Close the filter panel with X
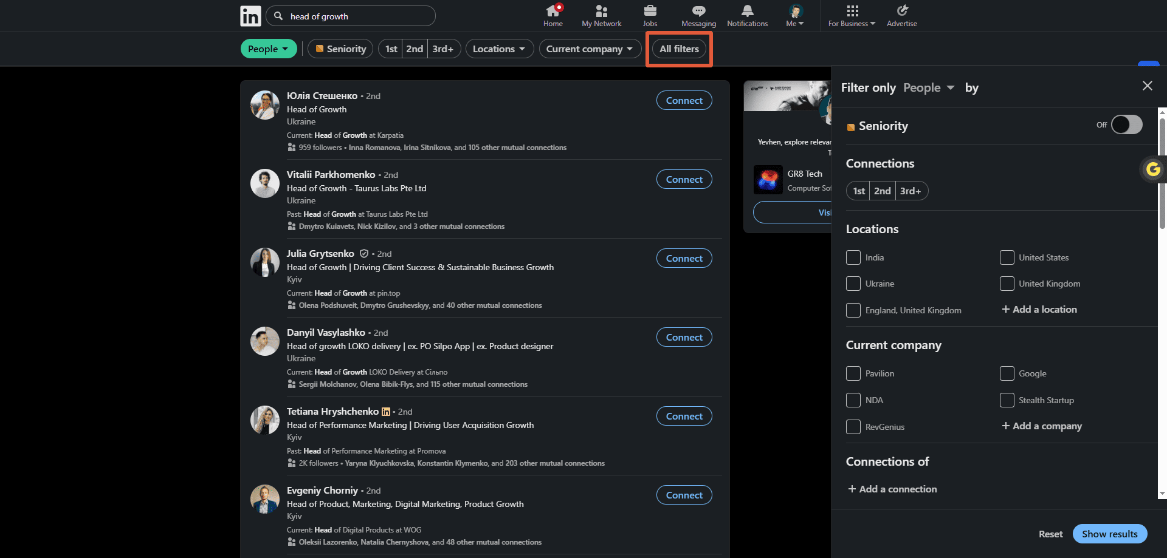The image size is (1167, 558). point(1147,86)
